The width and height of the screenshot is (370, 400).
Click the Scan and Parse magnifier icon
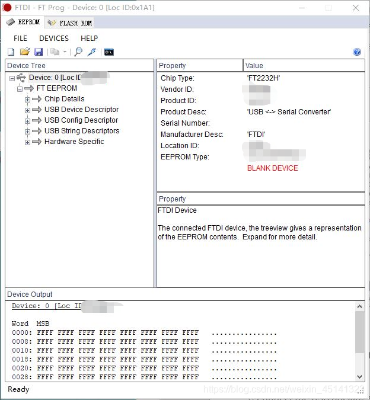[x=78, y=52]
